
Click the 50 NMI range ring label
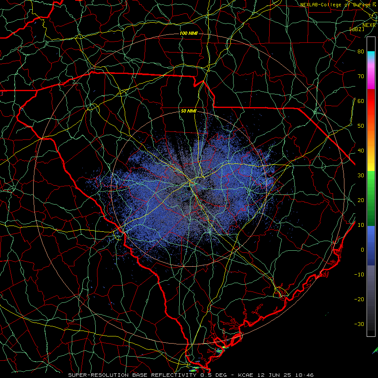click(x=189, y=111)
